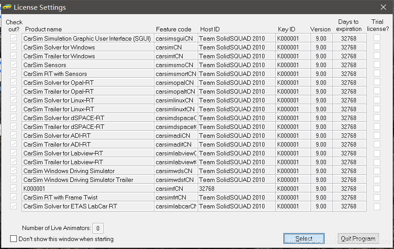
Task: Check trial license for CarSim Sensors
Action: (x=377, y=64)
